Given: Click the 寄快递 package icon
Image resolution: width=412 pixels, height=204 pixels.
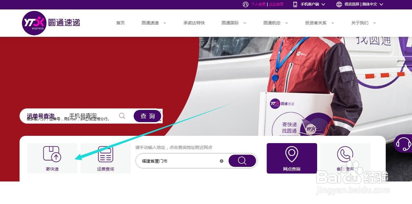Looking at the screenshot, I should tap(52, 154).
